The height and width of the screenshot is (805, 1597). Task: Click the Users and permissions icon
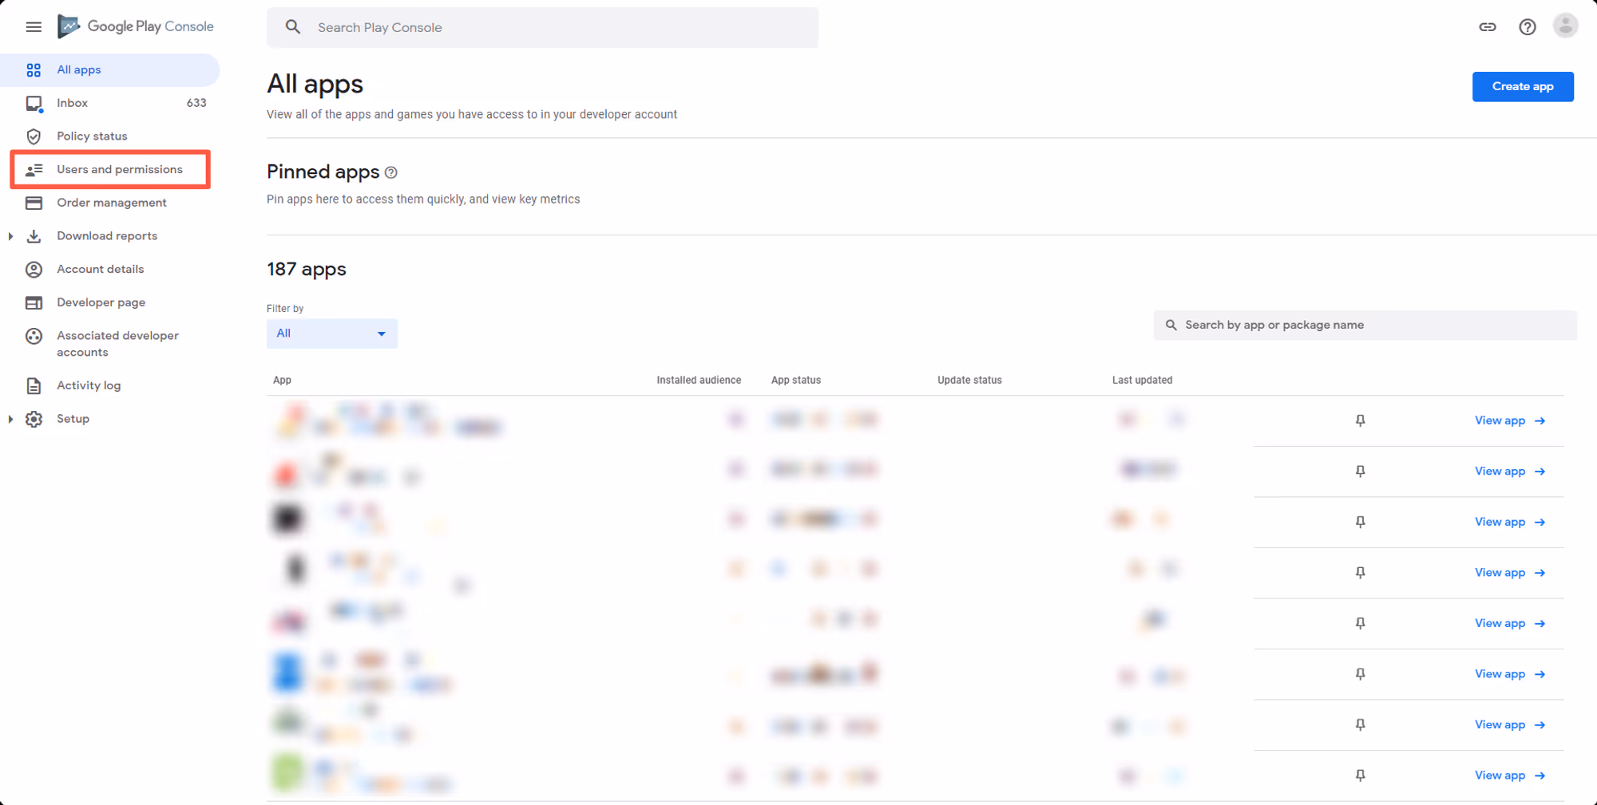point(34,170)
